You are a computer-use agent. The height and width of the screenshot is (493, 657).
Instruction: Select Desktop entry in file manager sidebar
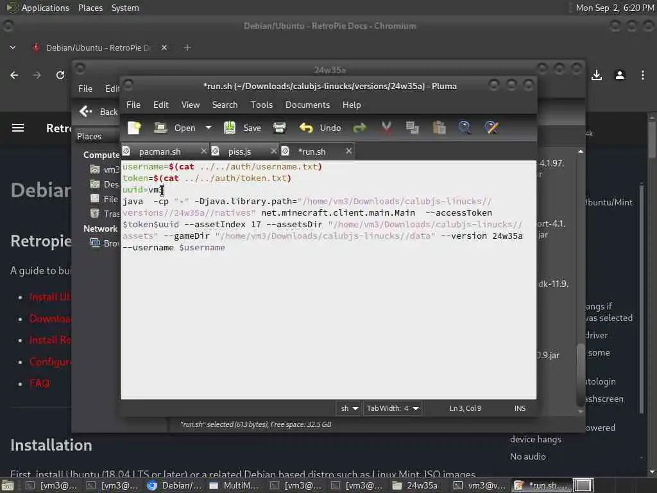coord(105,184)
